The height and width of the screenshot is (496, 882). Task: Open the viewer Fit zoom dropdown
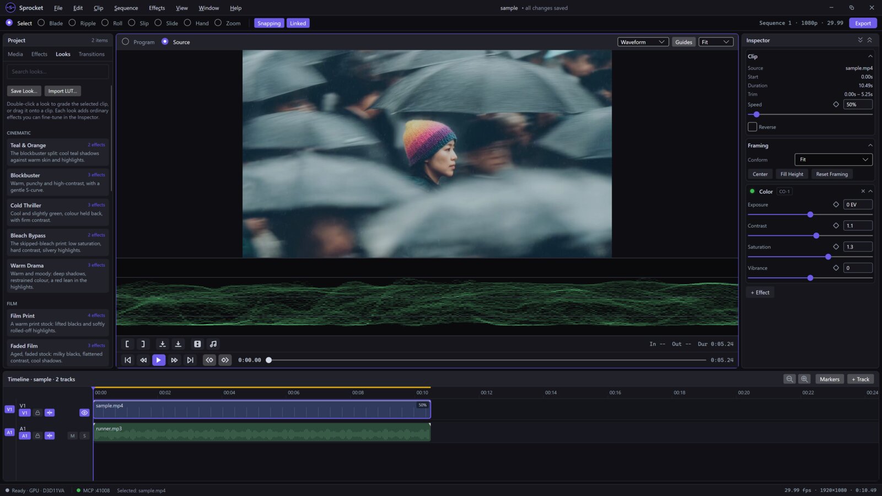(x=716, y=42)
